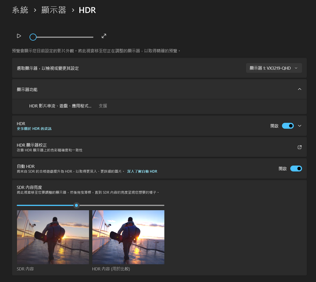This screenshot has width=316, height=282.
Task: Expand the preview video to fullscreen
Action: pyautogui.click(x=104, y=36)
